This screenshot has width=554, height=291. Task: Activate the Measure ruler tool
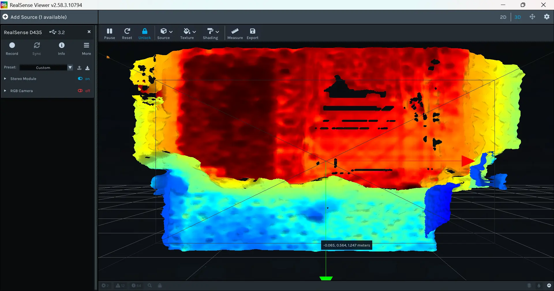235,33
